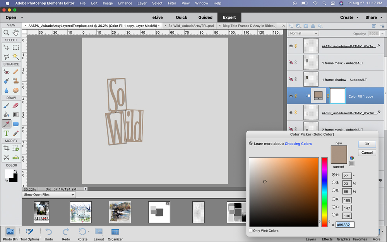Switch to the Guided mode tab
This screenshot has height=242, width=387.
(x=205, y=17)
